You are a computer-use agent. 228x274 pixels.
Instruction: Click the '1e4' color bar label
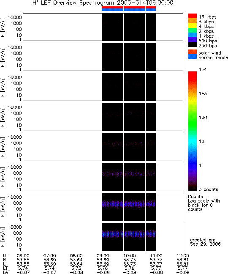coord(203,69)
